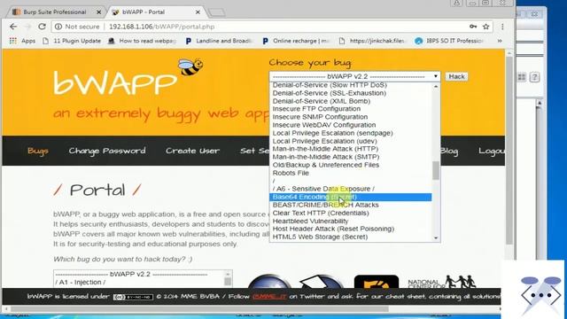
Task: Open the IBPS SO IT Professional bookmark
Action: click(449, 41)
